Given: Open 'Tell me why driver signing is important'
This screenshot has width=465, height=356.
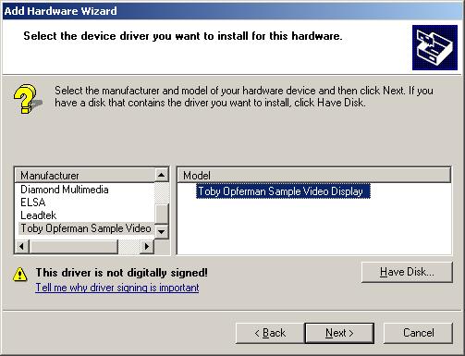Looking at the screenshot, I should 117,288.
